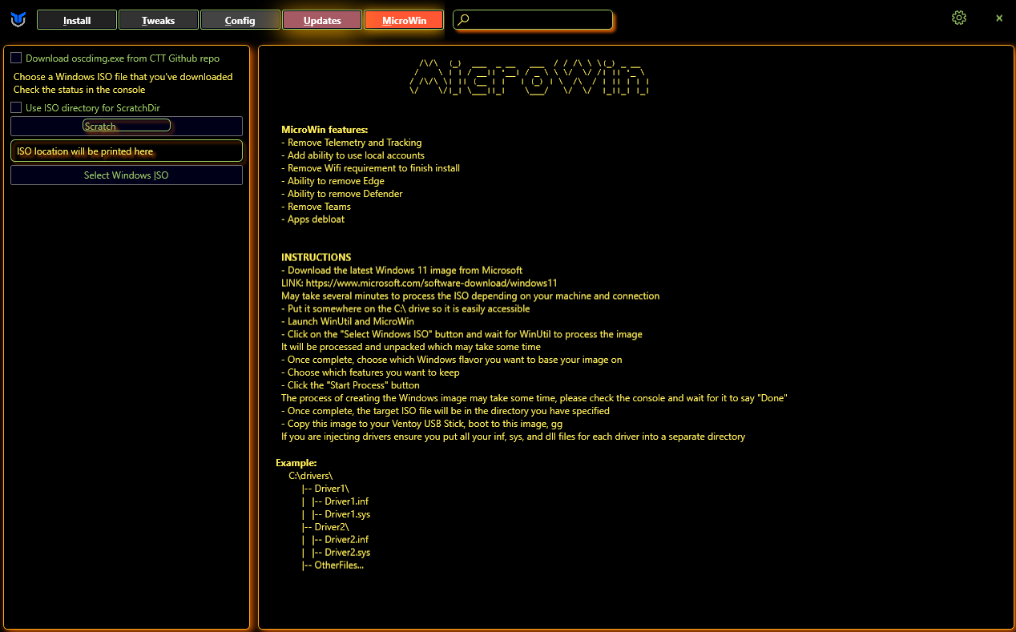Click 'Driver1.inf' in example tree

click(346, 501)
